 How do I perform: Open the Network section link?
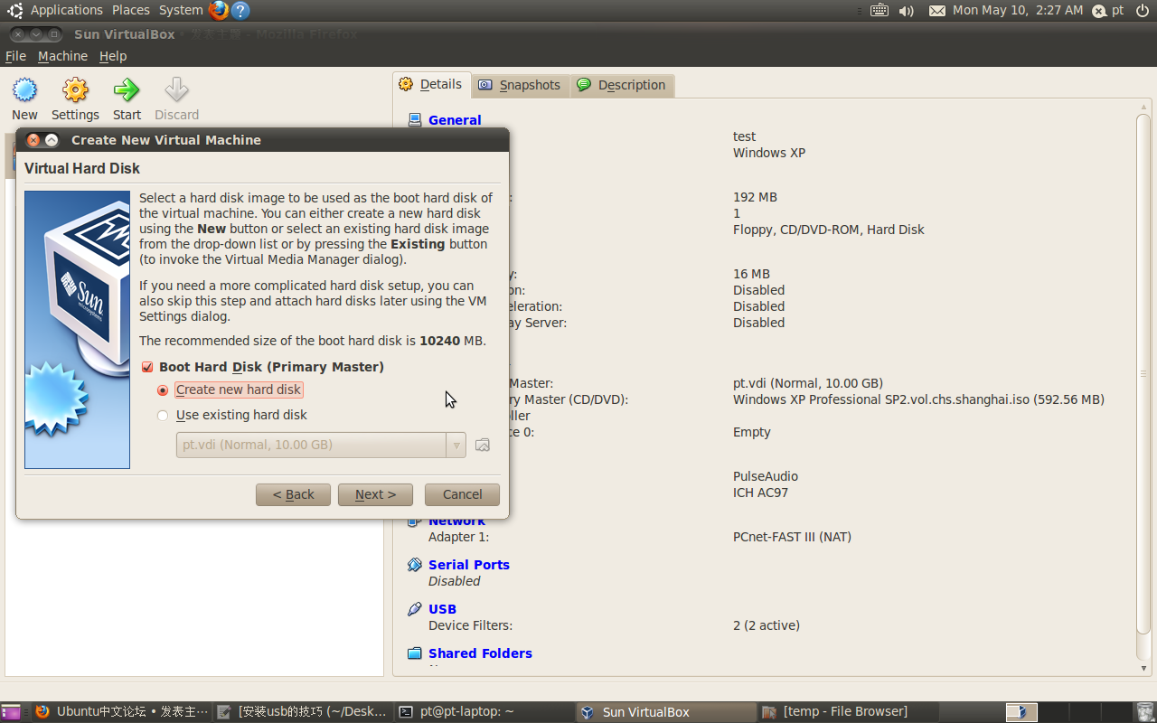coord(457,521)
